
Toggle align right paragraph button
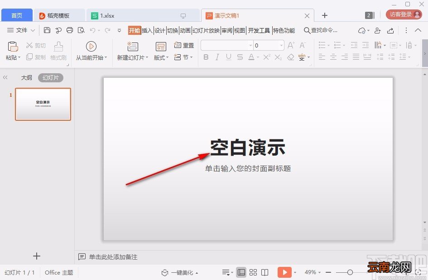coord(345,57)
